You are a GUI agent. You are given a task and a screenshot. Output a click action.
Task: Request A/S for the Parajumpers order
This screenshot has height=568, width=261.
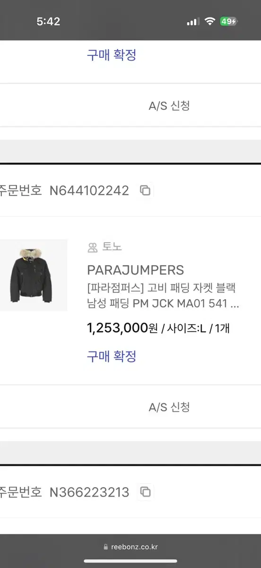pyautogui.click(x=169, y=407)
